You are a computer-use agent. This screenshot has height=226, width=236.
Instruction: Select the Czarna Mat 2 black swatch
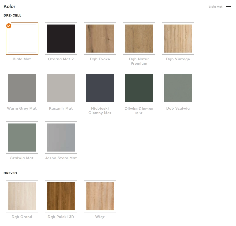pyautogui.click(x=61, y=38)
